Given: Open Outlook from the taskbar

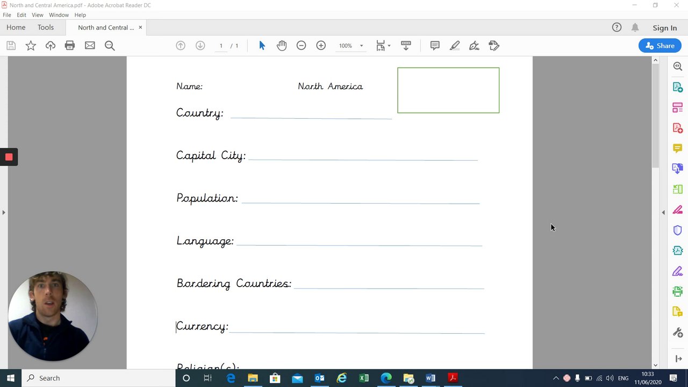Looking at the screenshot, I should point(319,378).
